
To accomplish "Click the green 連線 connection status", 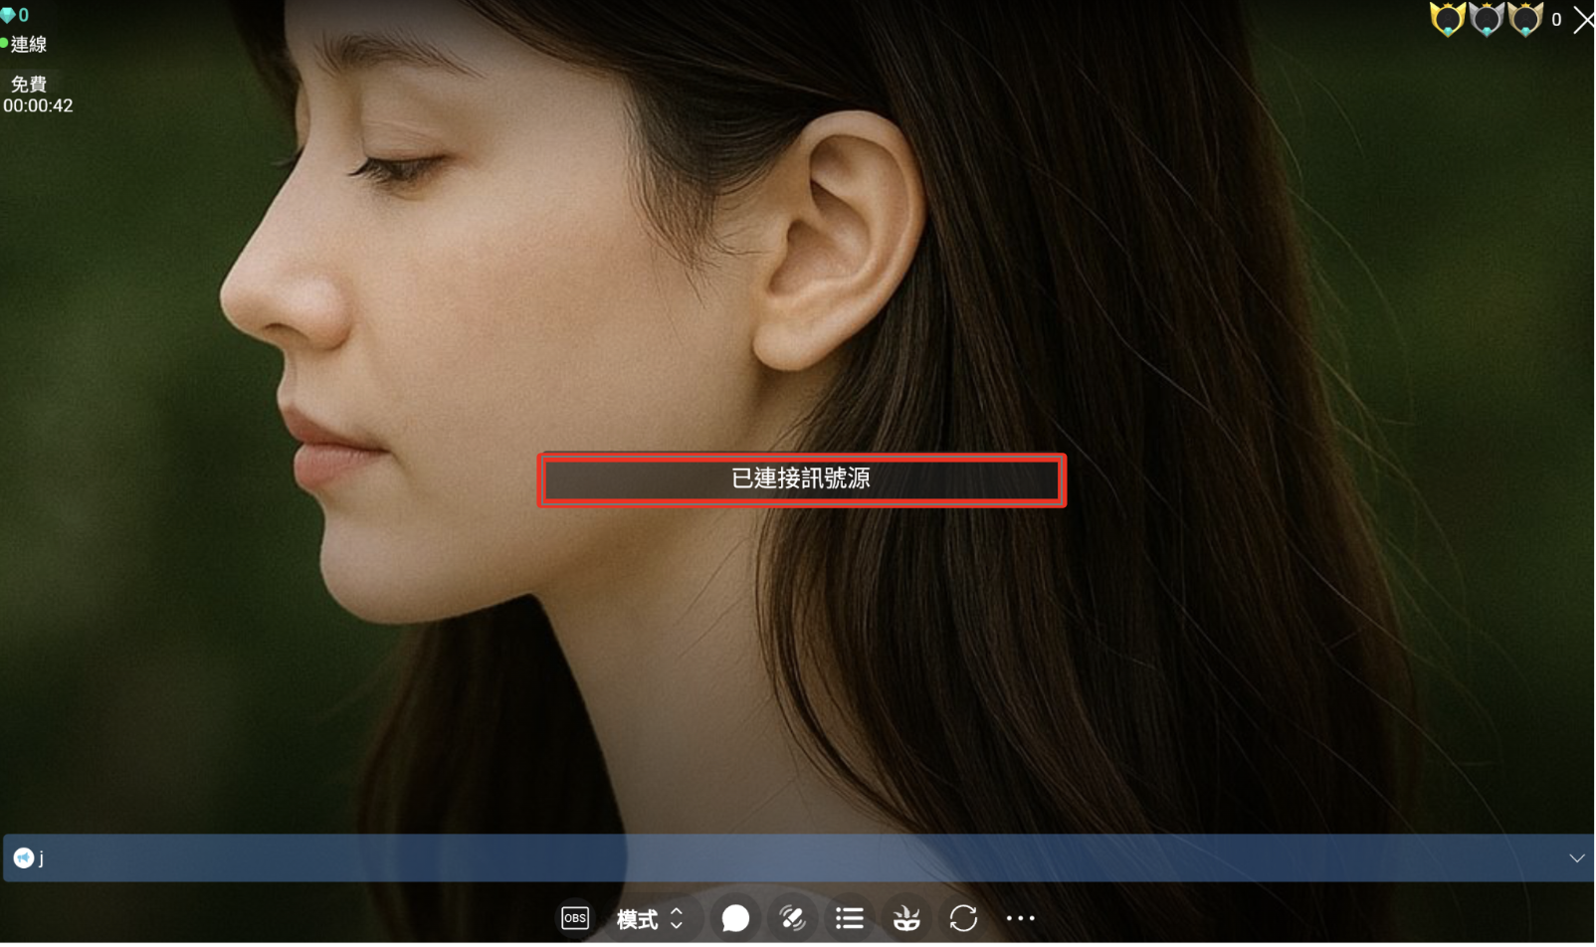I will pyautogui.click(x=24, y=44).
